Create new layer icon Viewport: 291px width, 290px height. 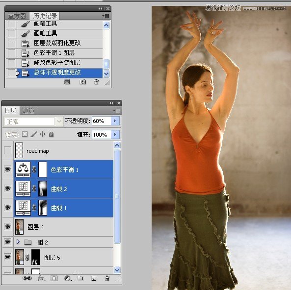[94, 278]
